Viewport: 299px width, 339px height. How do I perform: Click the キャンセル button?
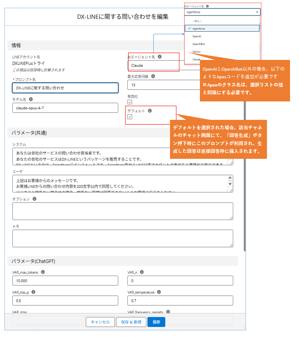pyautogui.click(x=100, y=322)
